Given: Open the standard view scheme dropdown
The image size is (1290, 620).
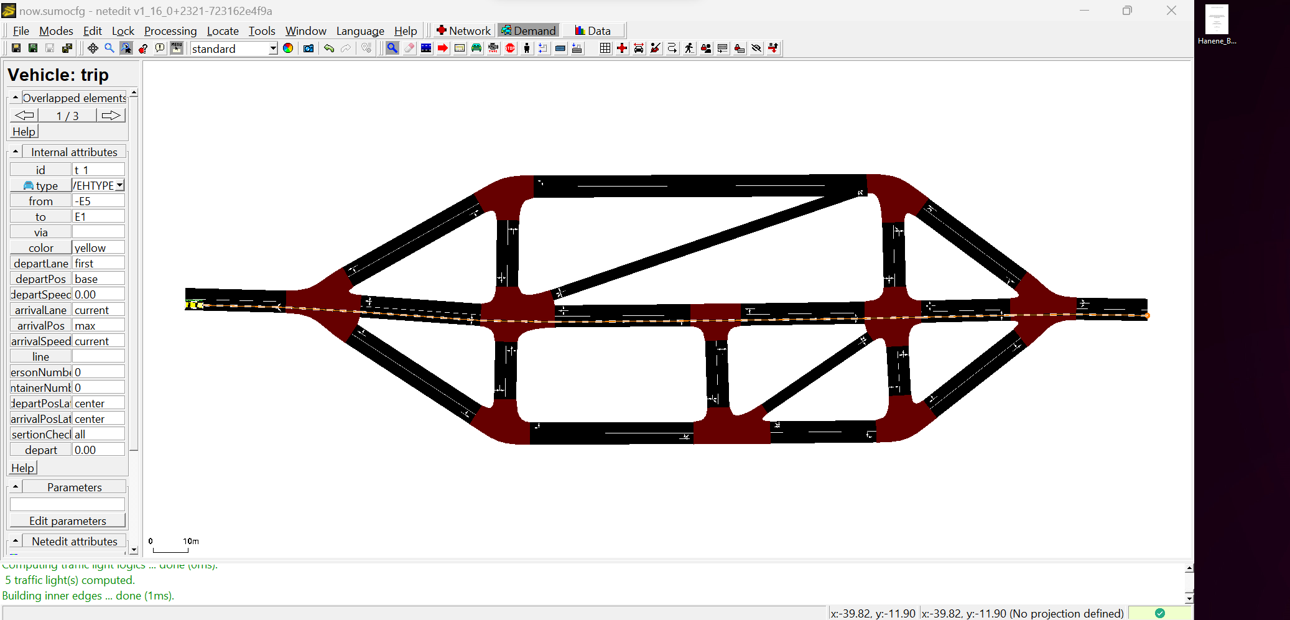Looking at the screenshot, I should [x=272, y=49].
